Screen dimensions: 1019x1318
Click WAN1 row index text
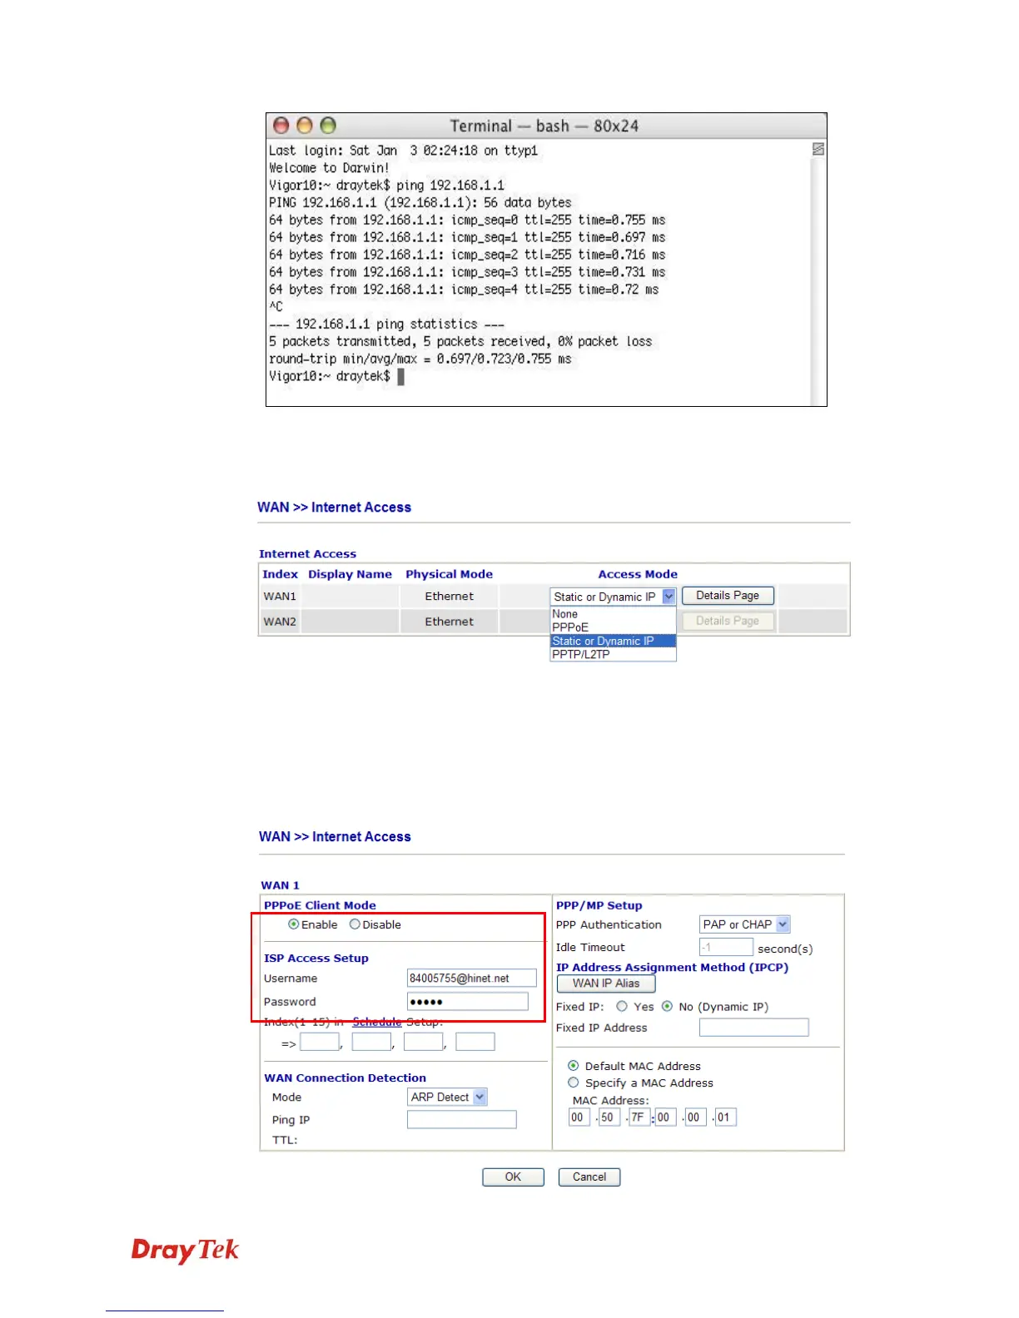click(280, 597)
